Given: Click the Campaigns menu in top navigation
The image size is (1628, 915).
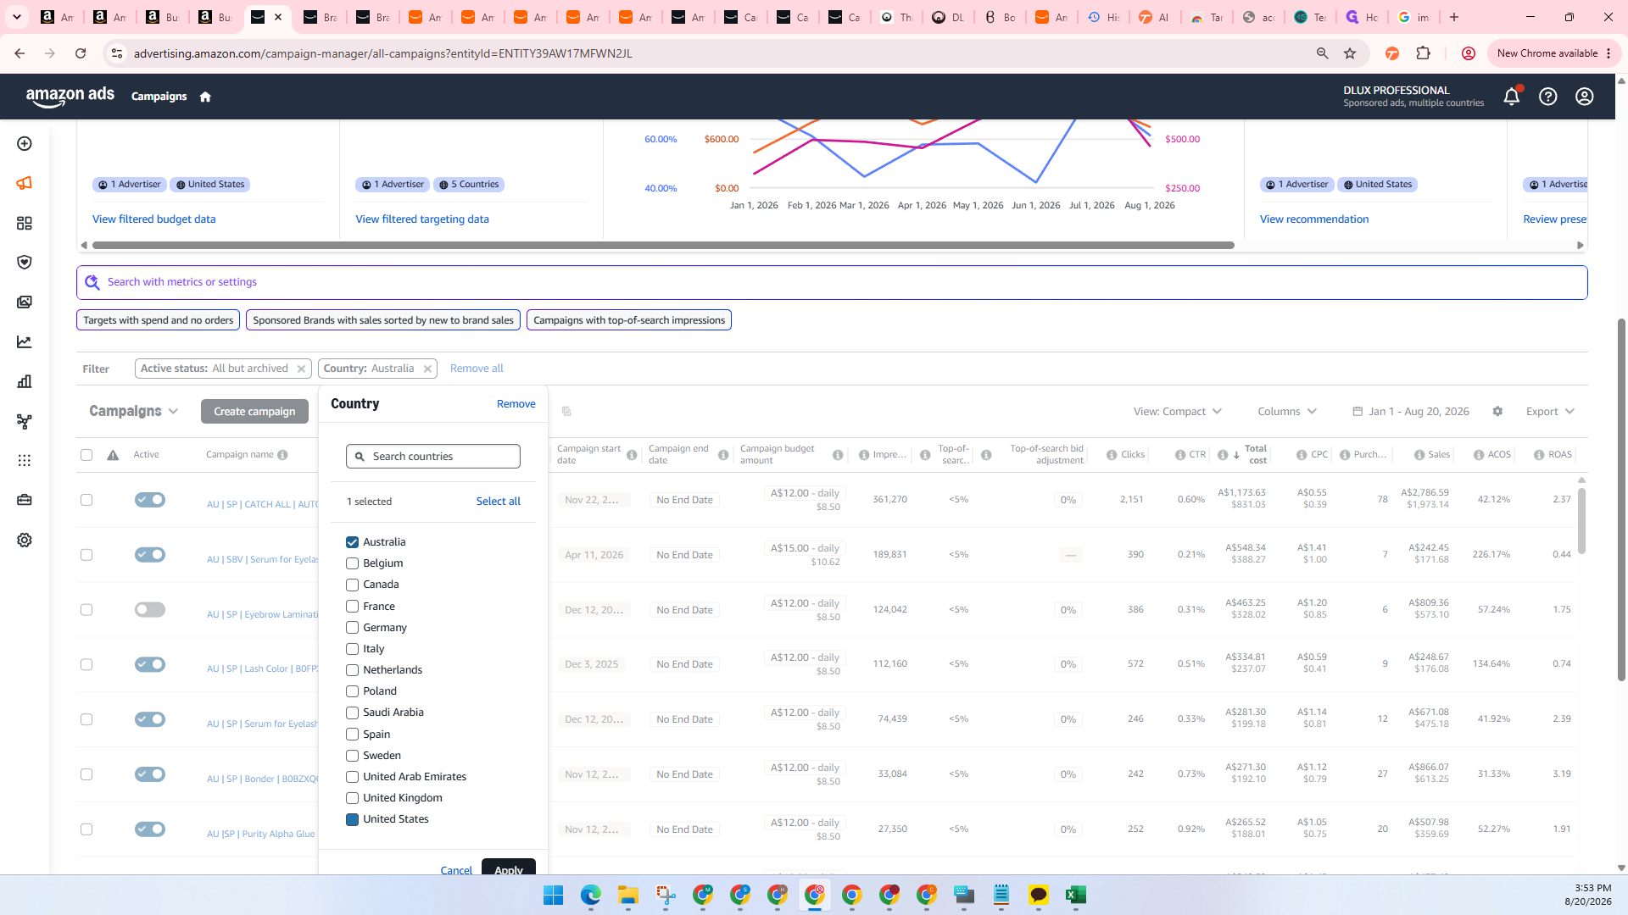Looking at the screenshot, I should [159, 97].
